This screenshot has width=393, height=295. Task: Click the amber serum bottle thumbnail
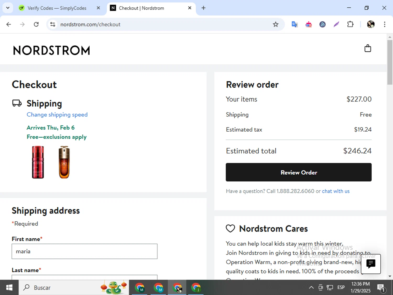pos(64,162)
